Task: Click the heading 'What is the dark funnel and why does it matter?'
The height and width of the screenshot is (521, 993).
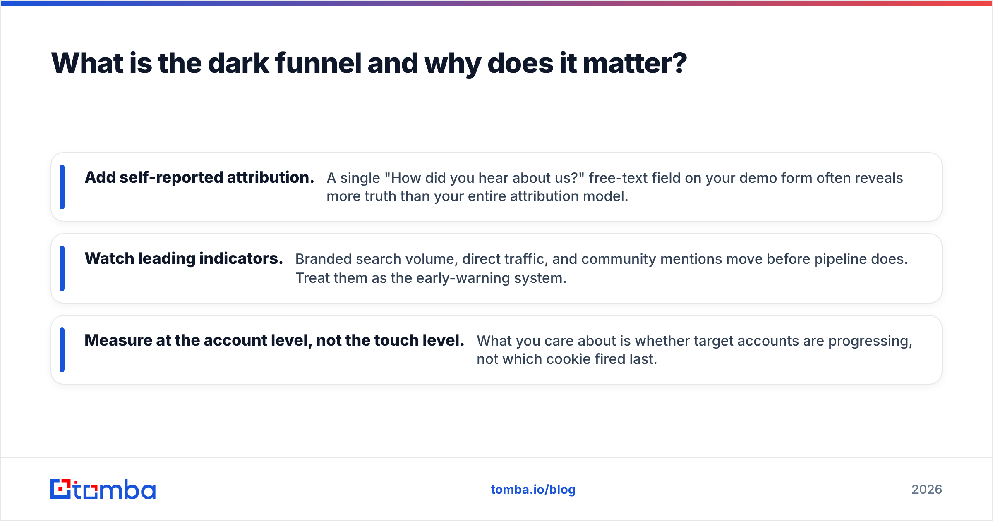Action: point(369,63)
